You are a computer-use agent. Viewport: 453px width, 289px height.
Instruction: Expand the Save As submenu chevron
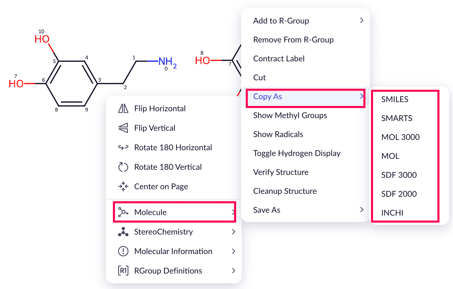click(362, 210)
